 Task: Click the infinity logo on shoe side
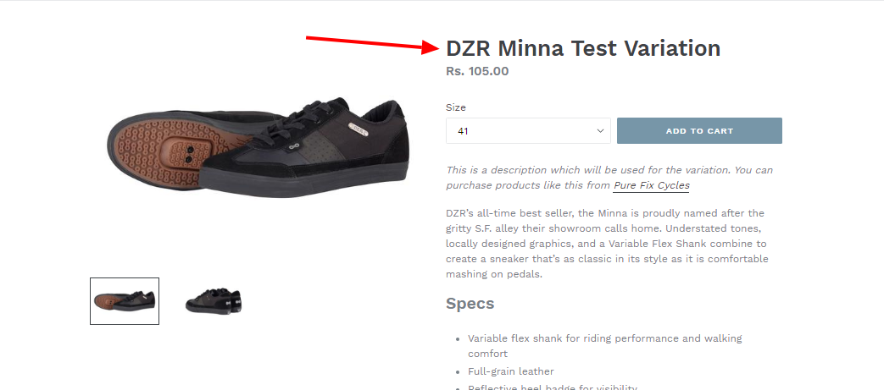coord(292,148)
